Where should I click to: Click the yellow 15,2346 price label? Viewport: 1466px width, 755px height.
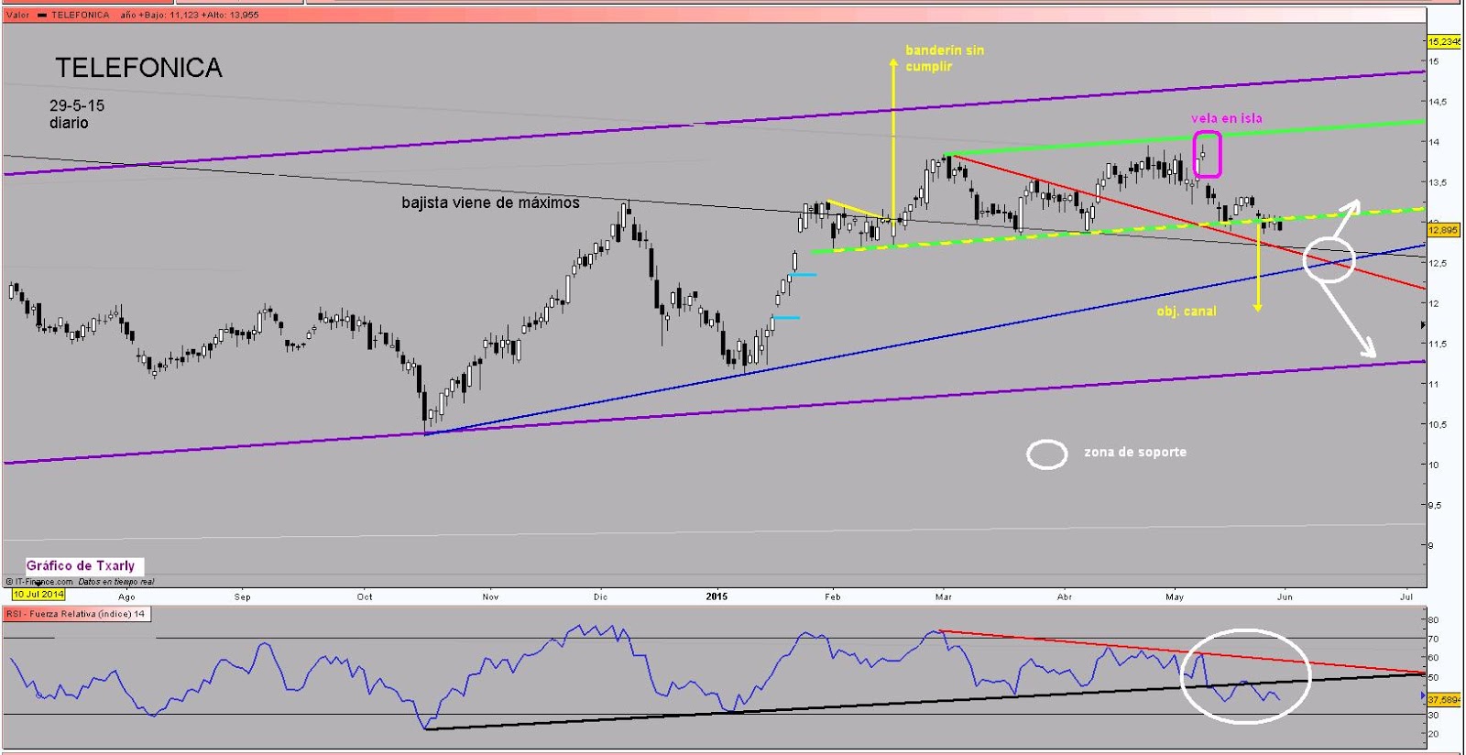[x=1445, y=42]
